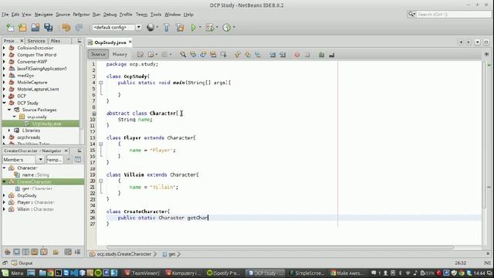Expand the Player class in Navigator

tap(4, 202)
